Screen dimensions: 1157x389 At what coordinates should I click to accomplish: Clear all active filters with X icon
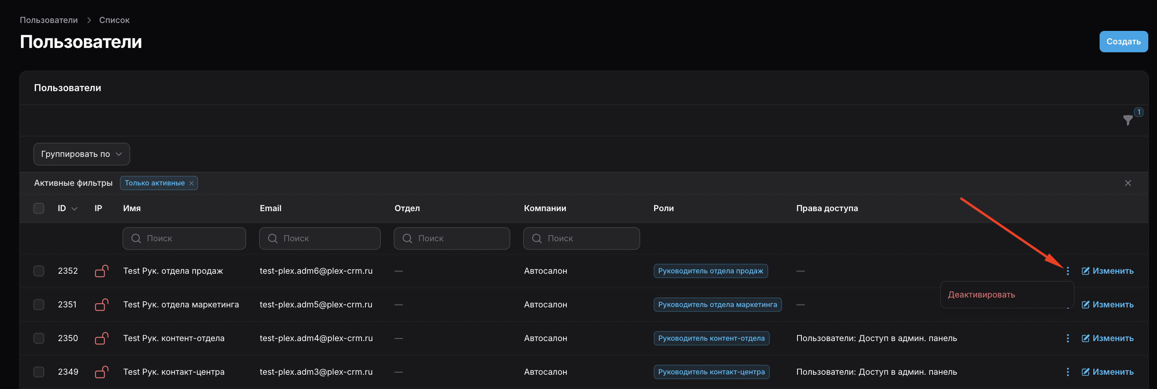[1128, 183]
